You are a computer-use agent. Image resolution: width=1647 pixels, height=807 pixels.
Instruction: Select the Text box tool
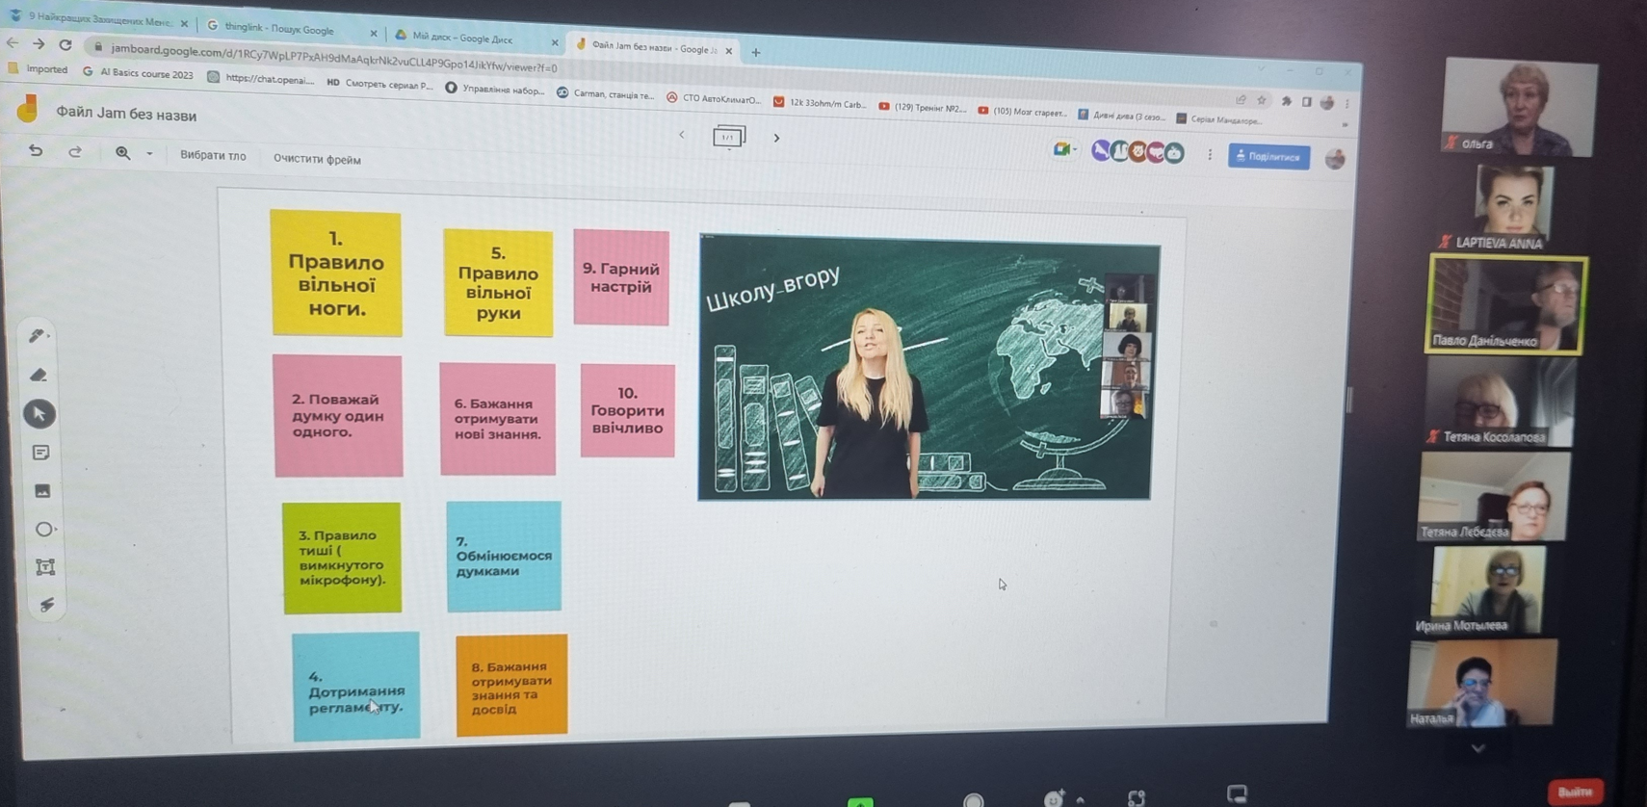[44, 567]
